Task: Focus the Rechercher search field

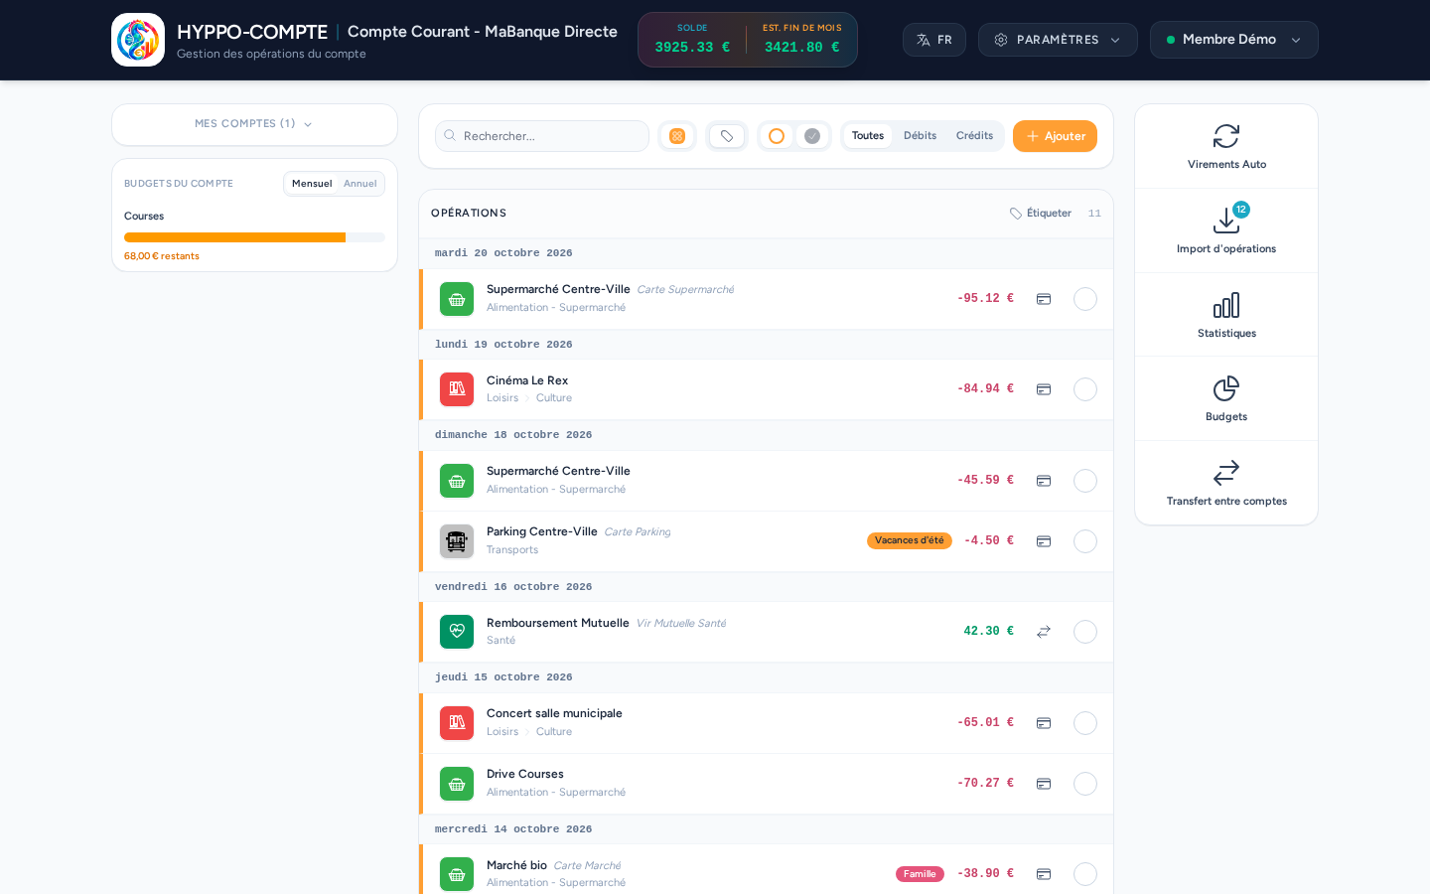Action: [542, 136]
